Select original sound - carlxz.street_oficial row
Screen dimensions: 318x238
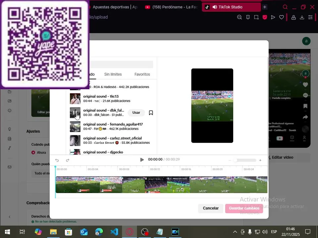click(111, 140)
